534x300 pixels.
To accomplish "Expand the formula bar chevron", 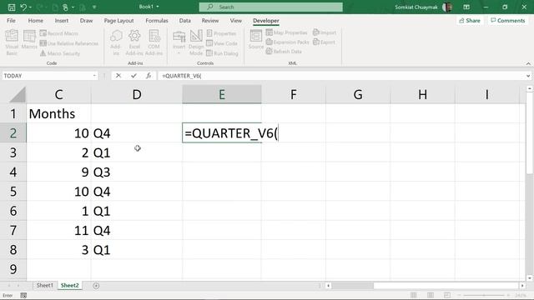I will [528, 76].
